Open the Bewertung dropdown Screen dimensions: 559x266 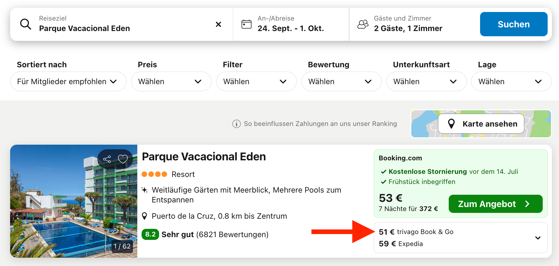(x=341, y=81)
